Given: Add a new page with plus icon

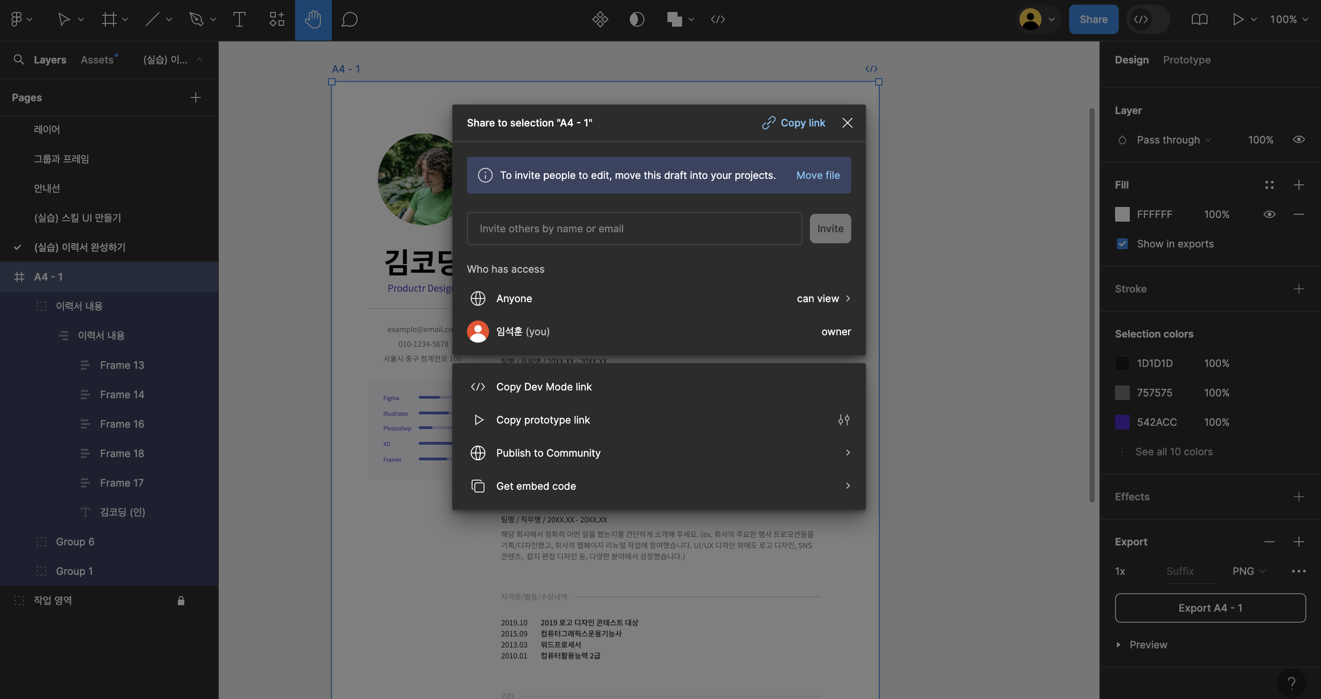Looking at the screenshot, I should point(195,97).
